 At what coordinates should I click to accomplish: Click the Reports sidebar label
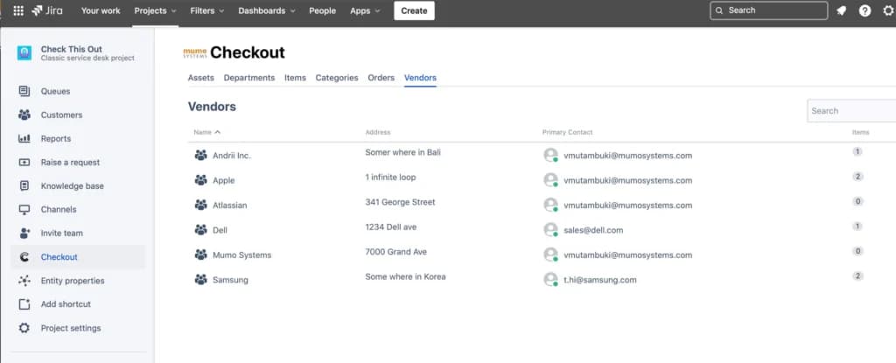(56, 139)
